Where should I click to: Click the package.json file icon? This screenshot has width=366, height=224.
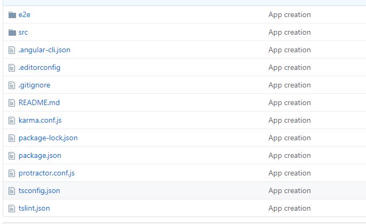[x=12, y=156]
